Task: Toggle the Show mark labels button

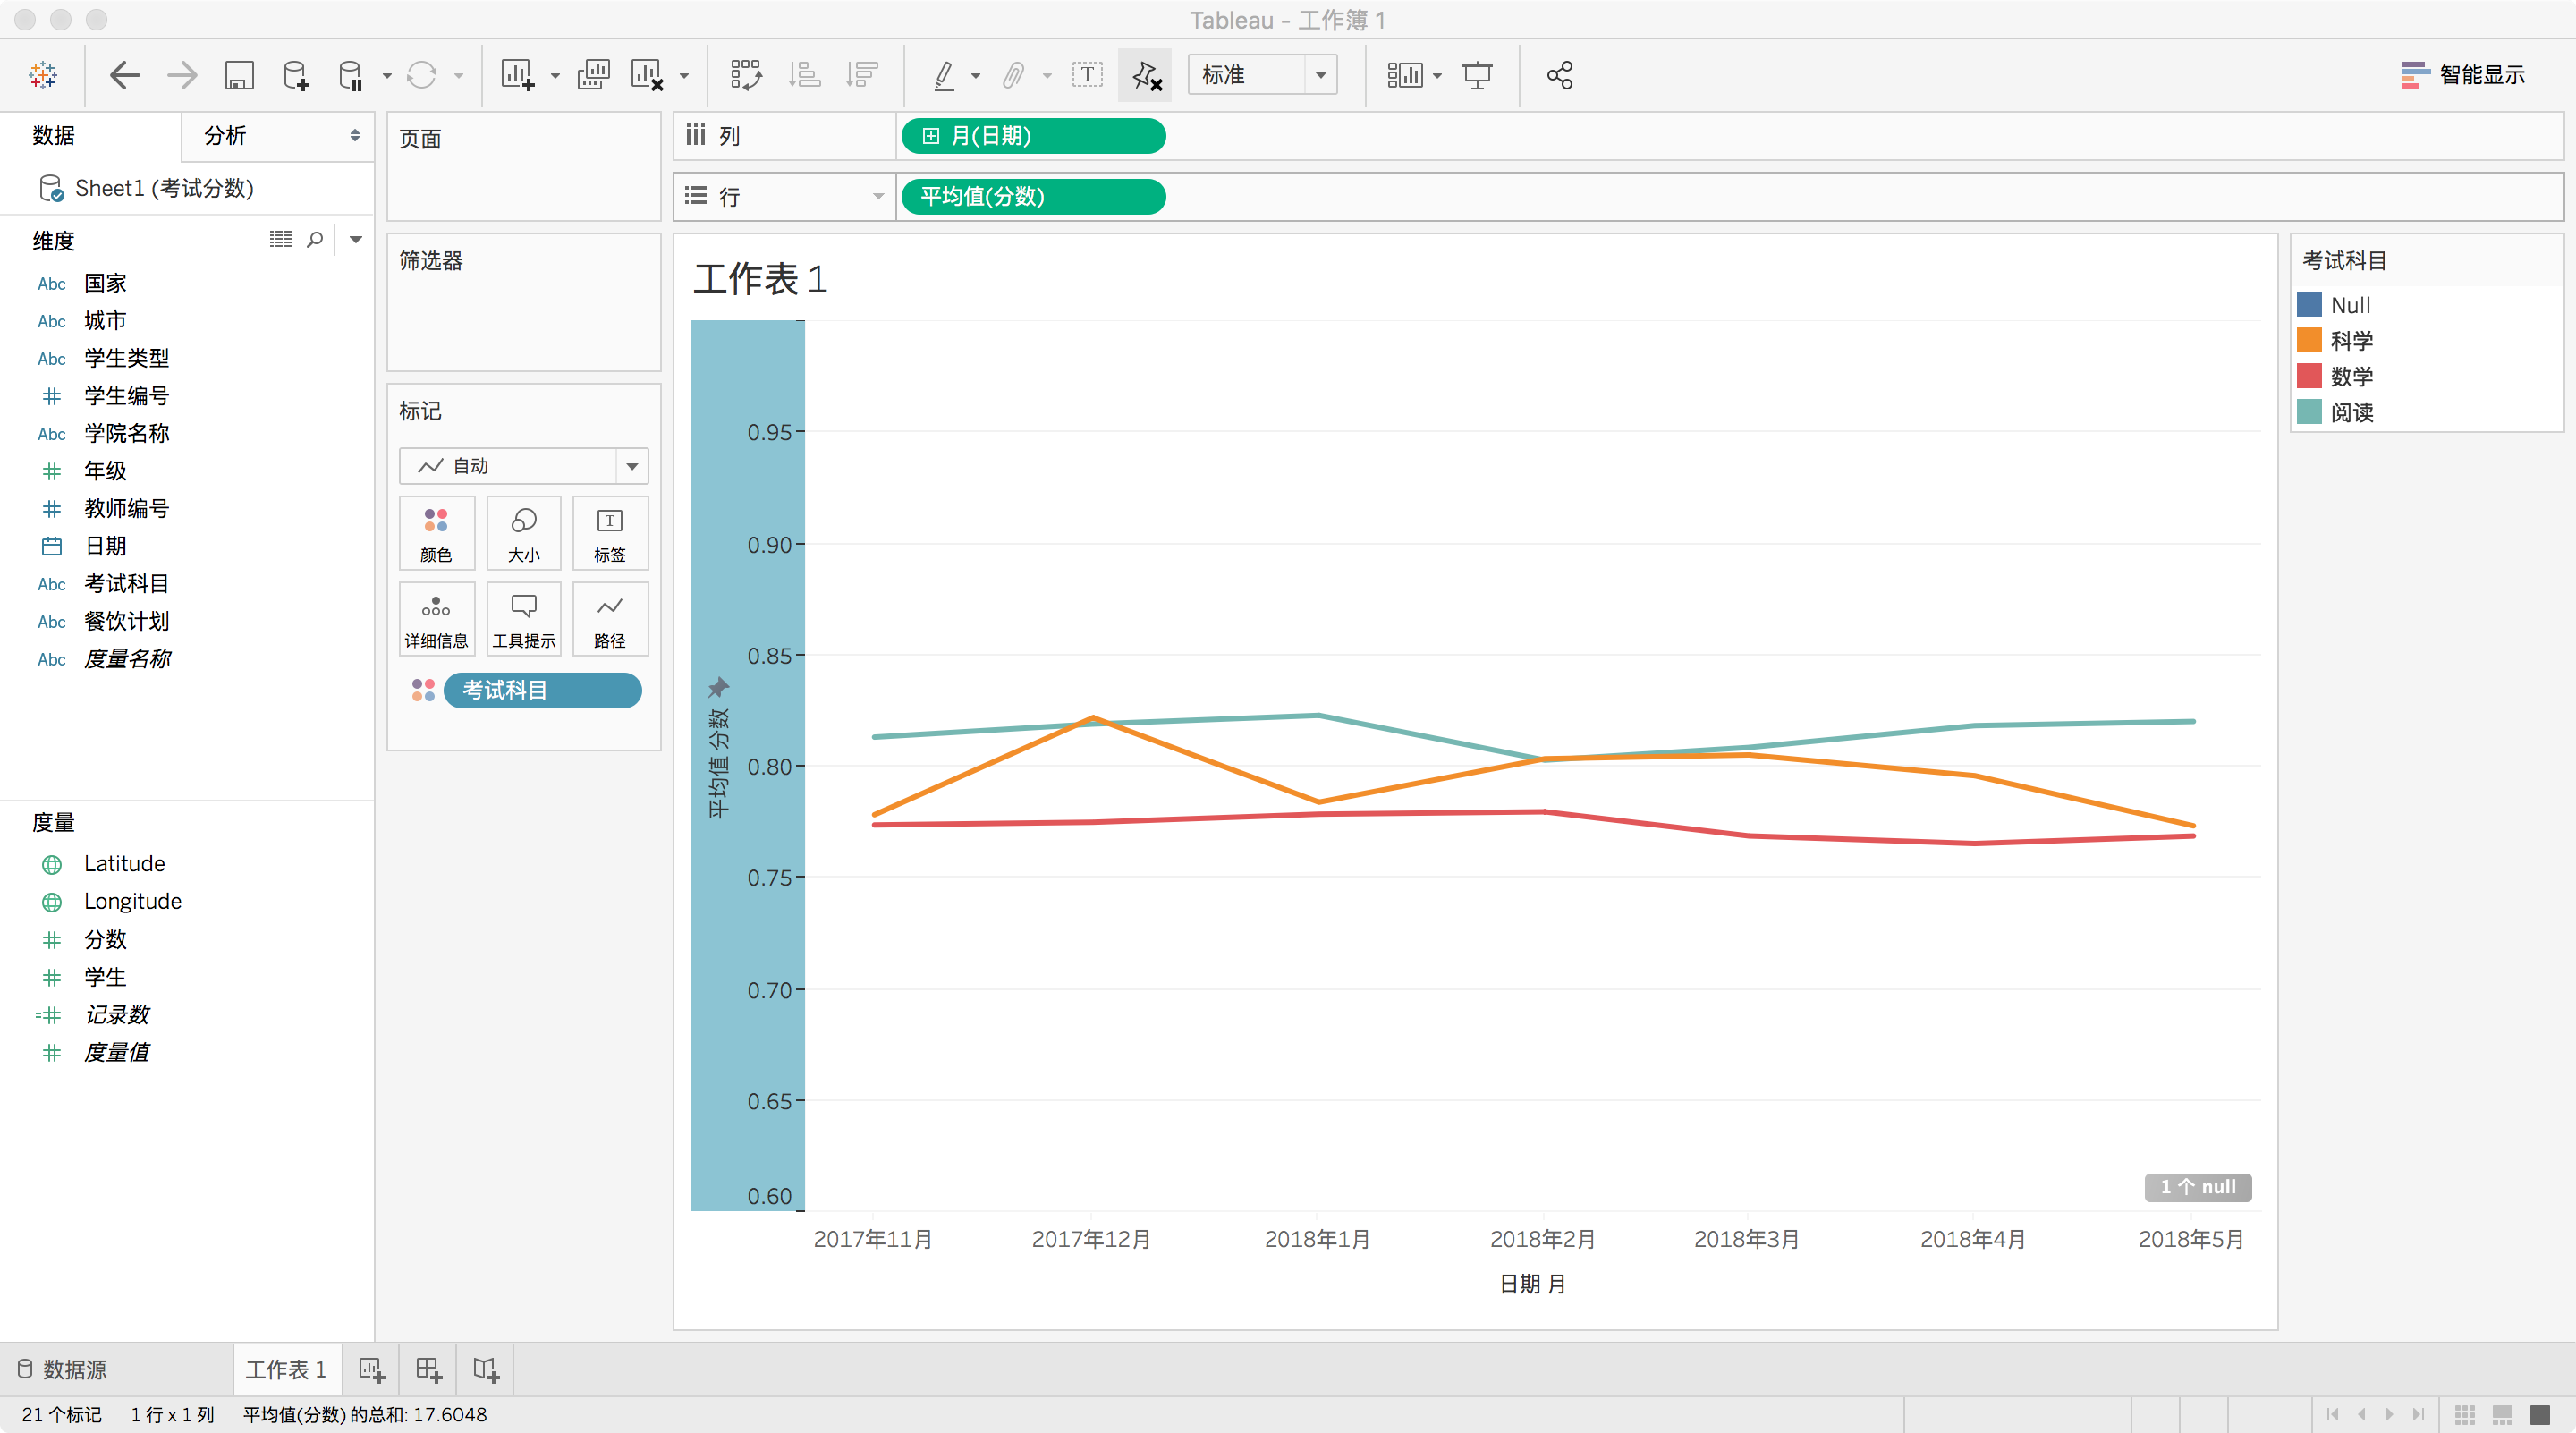Action: [1087, 75]
